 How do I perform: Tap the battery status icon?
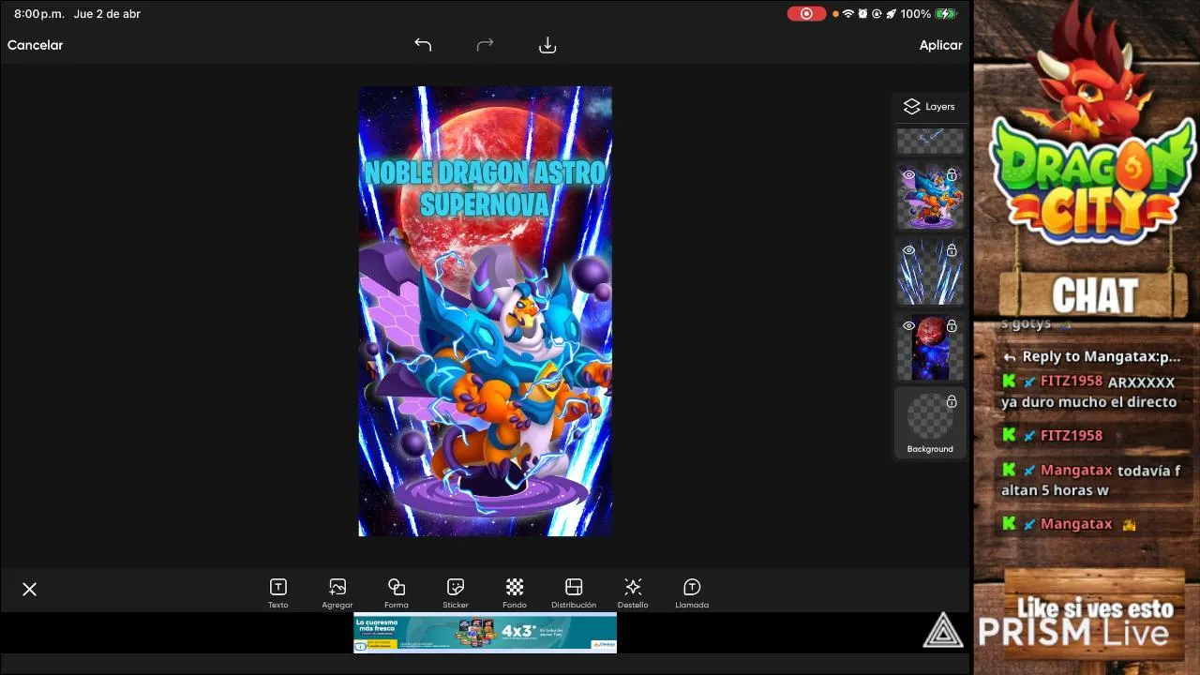coord(945,14)
